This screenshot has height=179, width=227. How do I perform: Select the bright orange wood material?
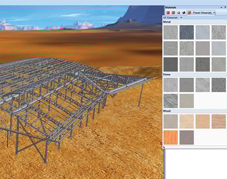coord(170,138)
